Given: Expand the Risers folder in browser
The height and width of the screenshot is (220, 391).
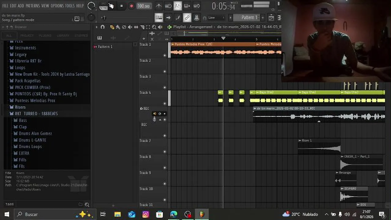Looking at the screenshot, I should (x=20, y=107).
